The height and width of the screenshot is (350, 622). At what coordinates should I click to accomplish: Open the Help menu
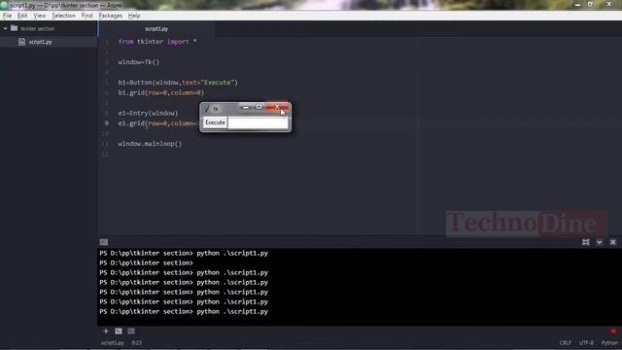pyautogui.click(x=134, y=16)
